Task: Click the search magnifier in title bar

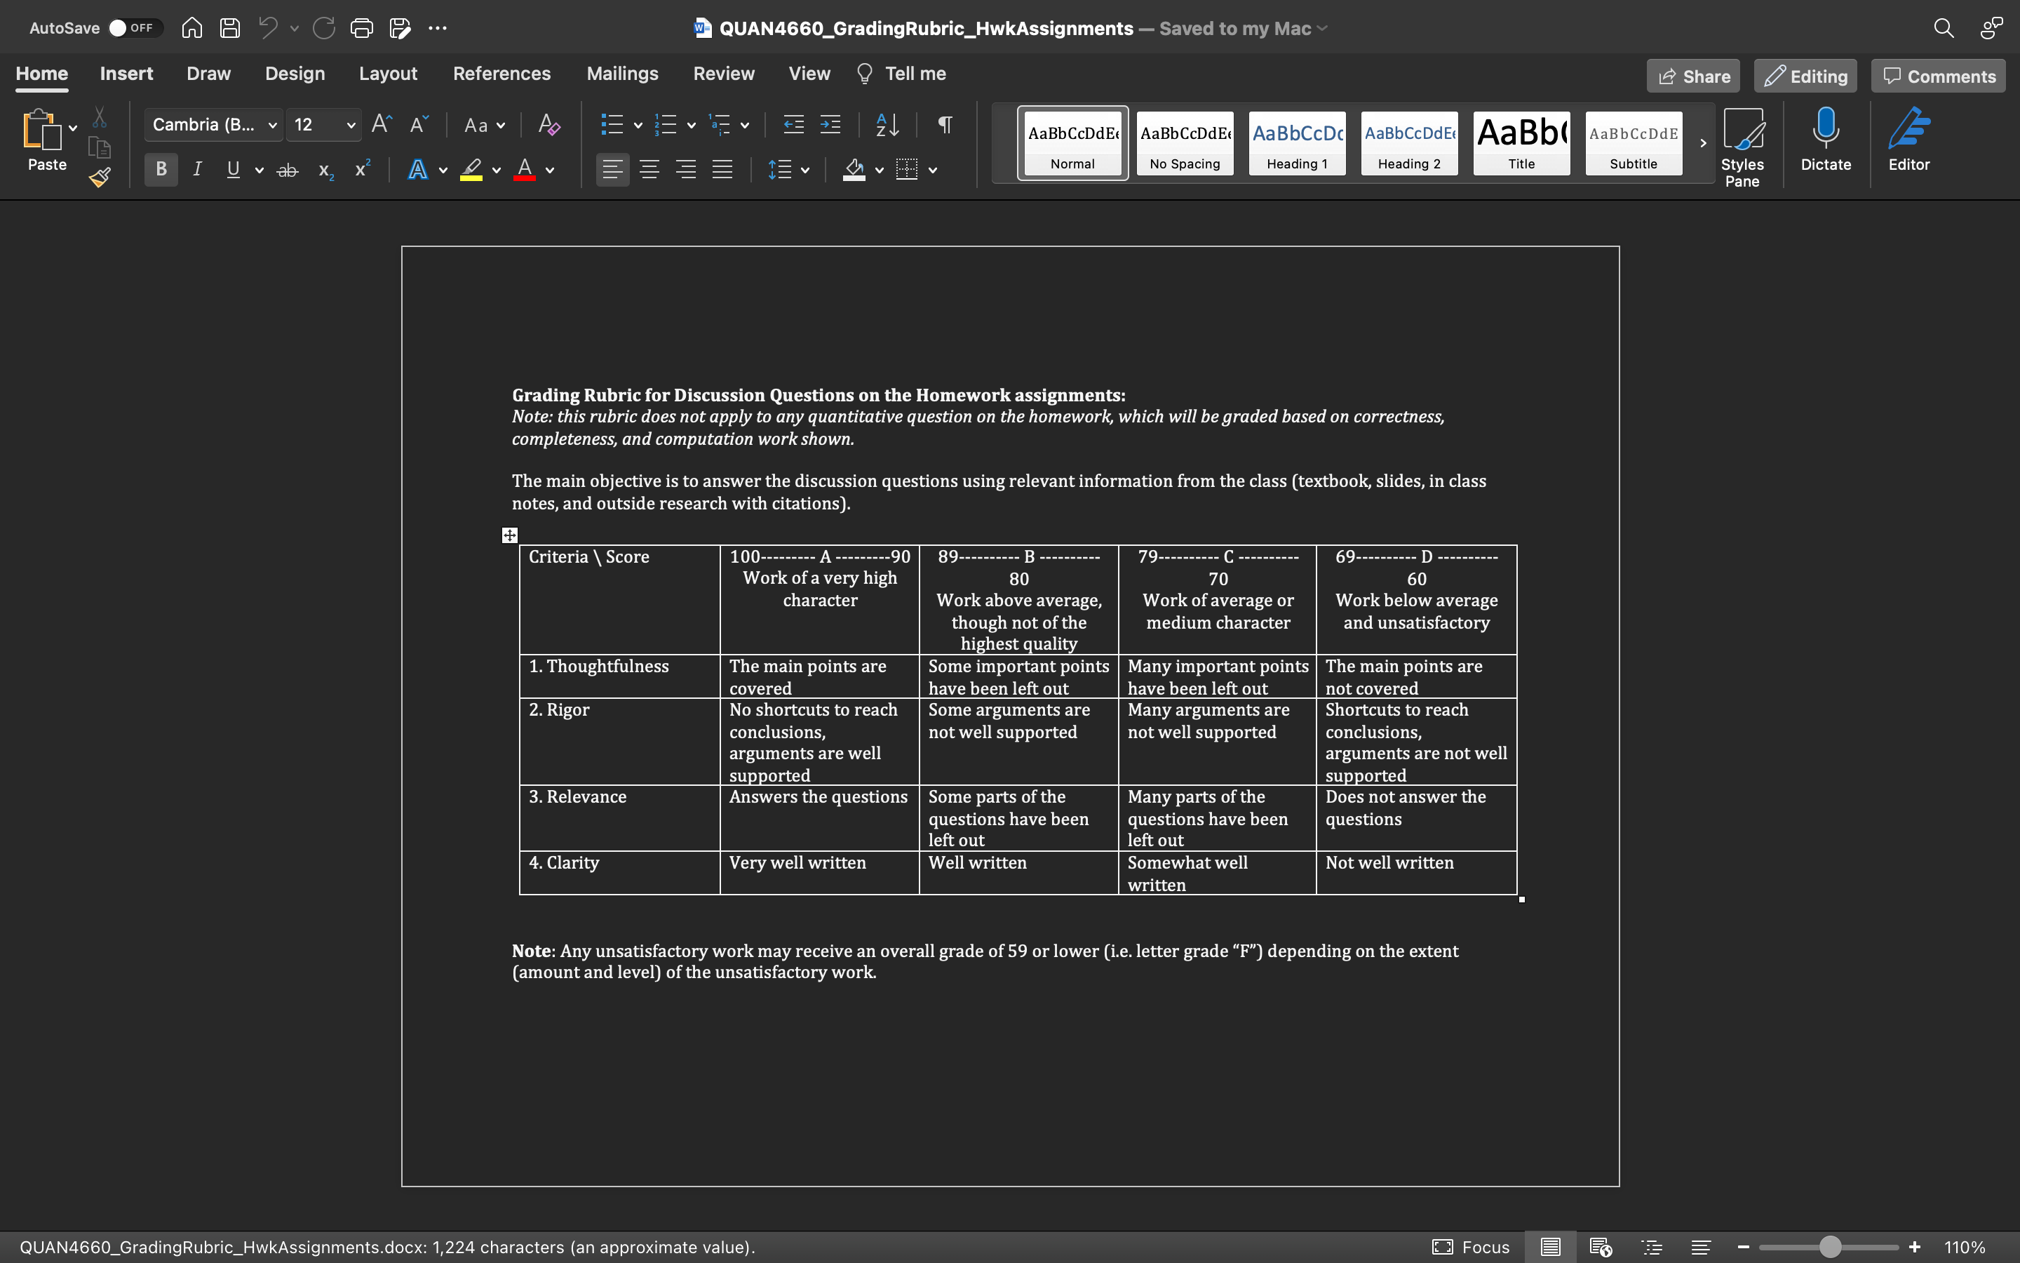Action: click(1944, 27)
